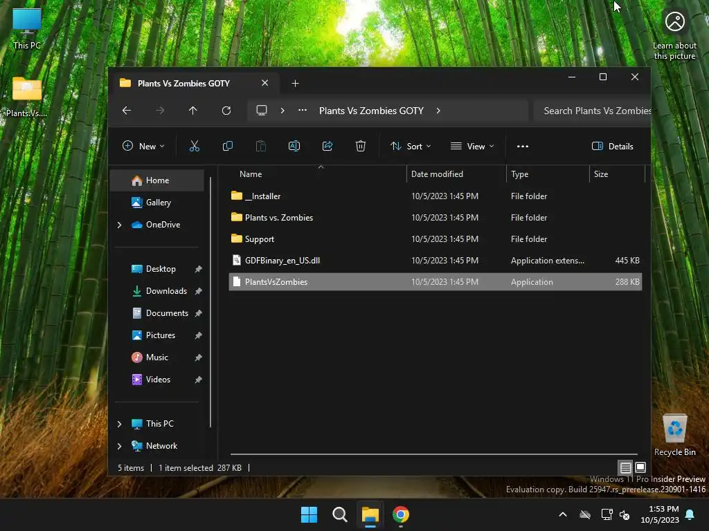The height and width of the screenshot is (531, 709).
Task: Click the horizontal scrollbar in file list
Action: 433,454
